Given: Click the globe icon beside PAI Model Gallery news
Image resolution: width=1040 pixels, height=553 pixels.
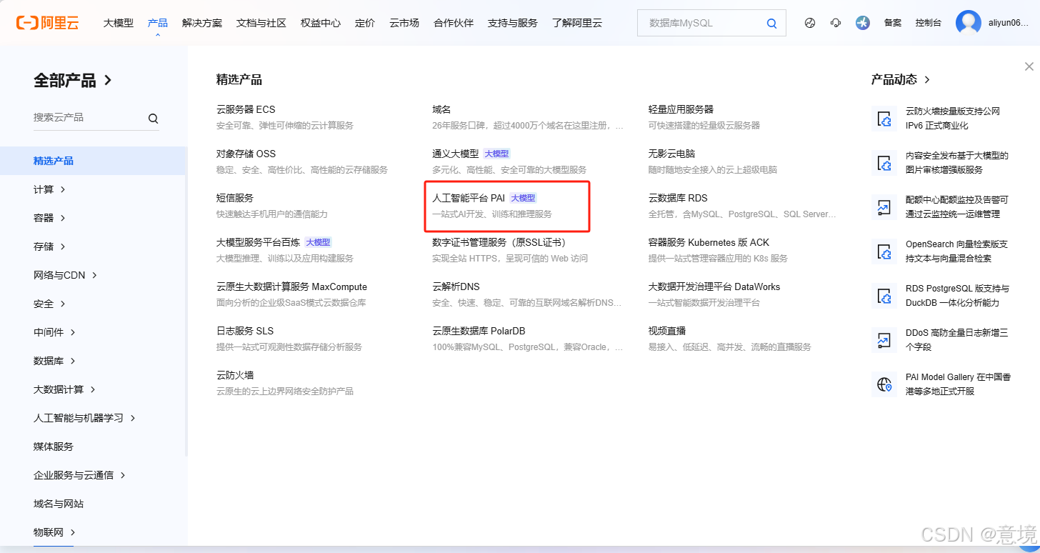Looking at the screenshot, I should point(884,384).
